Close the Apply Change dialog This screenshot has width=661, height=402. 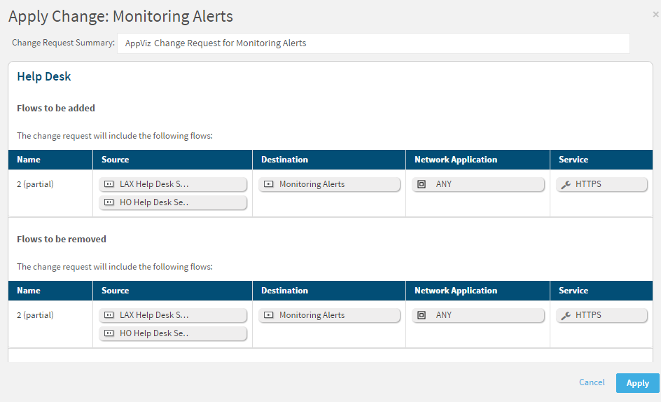tap(655, 14)
